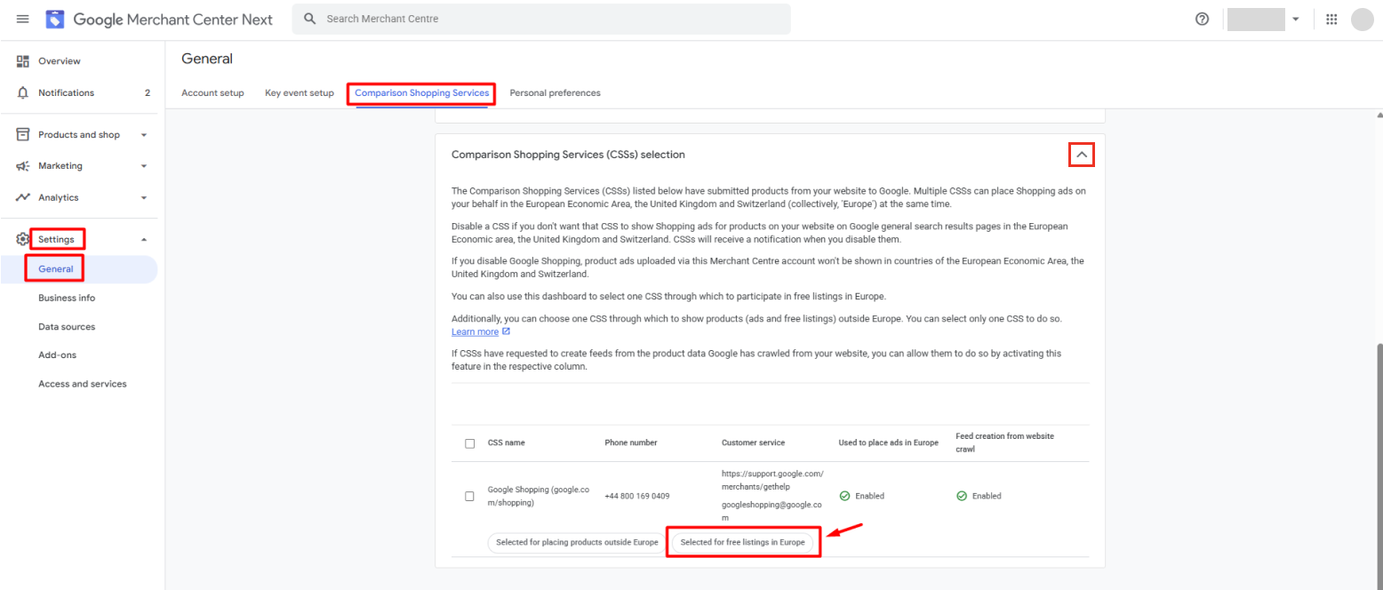Image resolution: width=1383 pixels, height=590 pixels.
Task: Open the Learn more link
Action: (475, 331)
